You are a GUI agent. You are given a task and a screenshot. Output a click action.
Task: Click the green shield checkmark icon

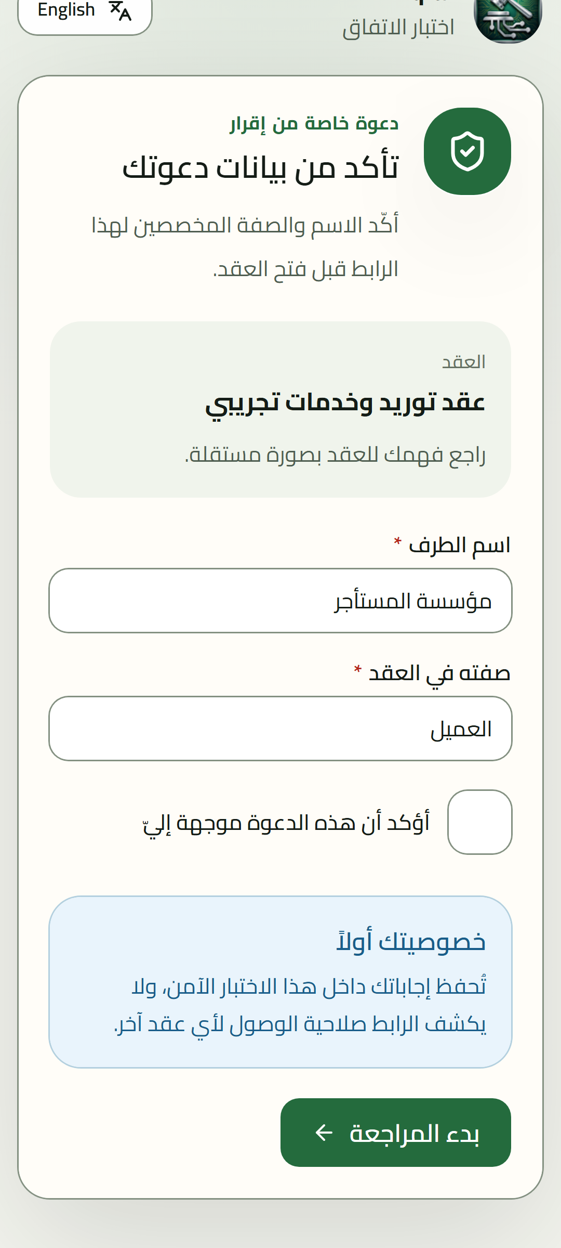(x=468, y=151)
